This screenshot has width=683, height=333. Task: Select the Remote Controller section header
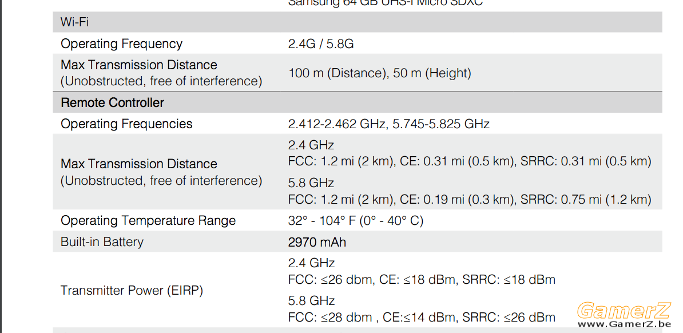pyautogui.click(x=112, y=103)
